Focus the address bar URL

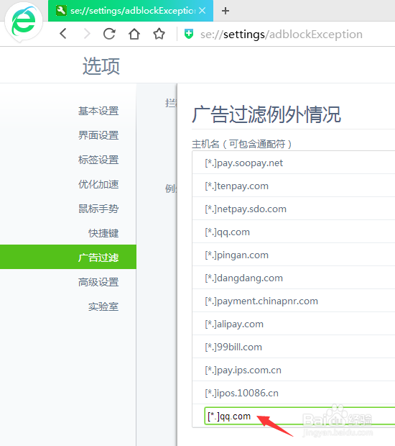pyautogui.click(x=281, y=35)
